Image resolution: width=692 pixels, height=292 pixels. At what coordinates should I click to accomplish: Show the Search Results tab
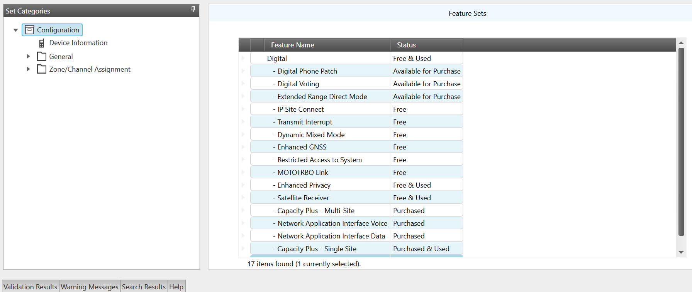144,287
